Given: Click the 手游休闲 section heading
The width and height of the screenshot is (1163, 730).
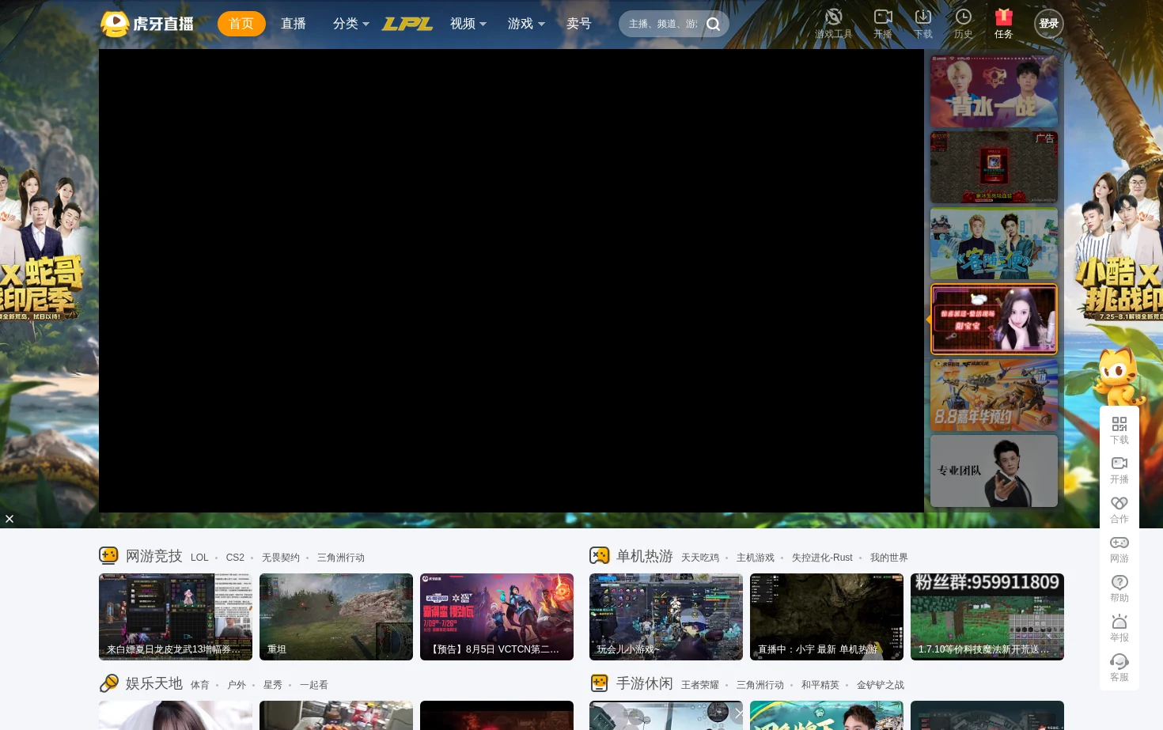Looking at the screenshot, I should [645, 683].
